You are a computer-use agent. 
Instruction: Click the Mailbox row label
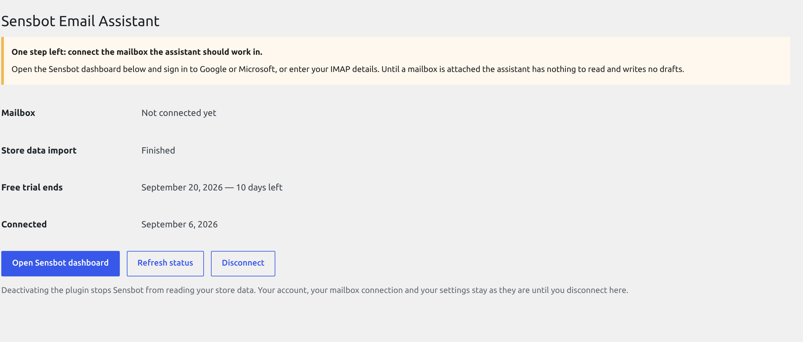point(18,113)
